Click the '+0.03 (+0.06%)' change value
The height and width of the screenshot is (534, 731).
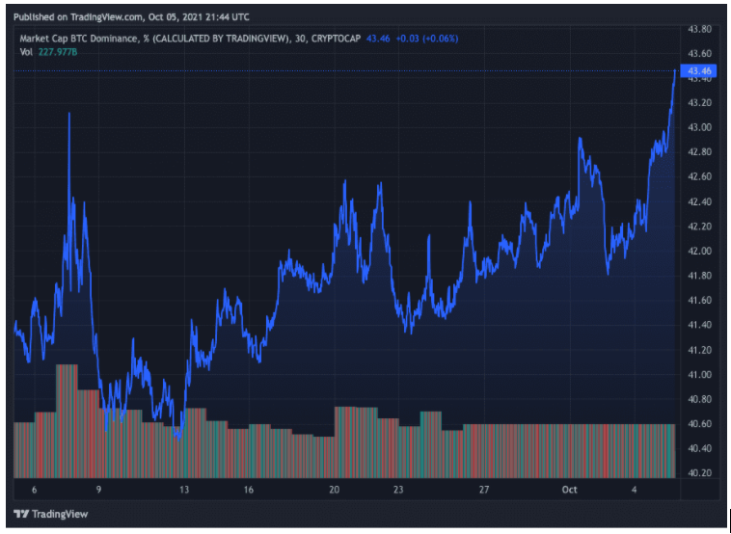426,39
